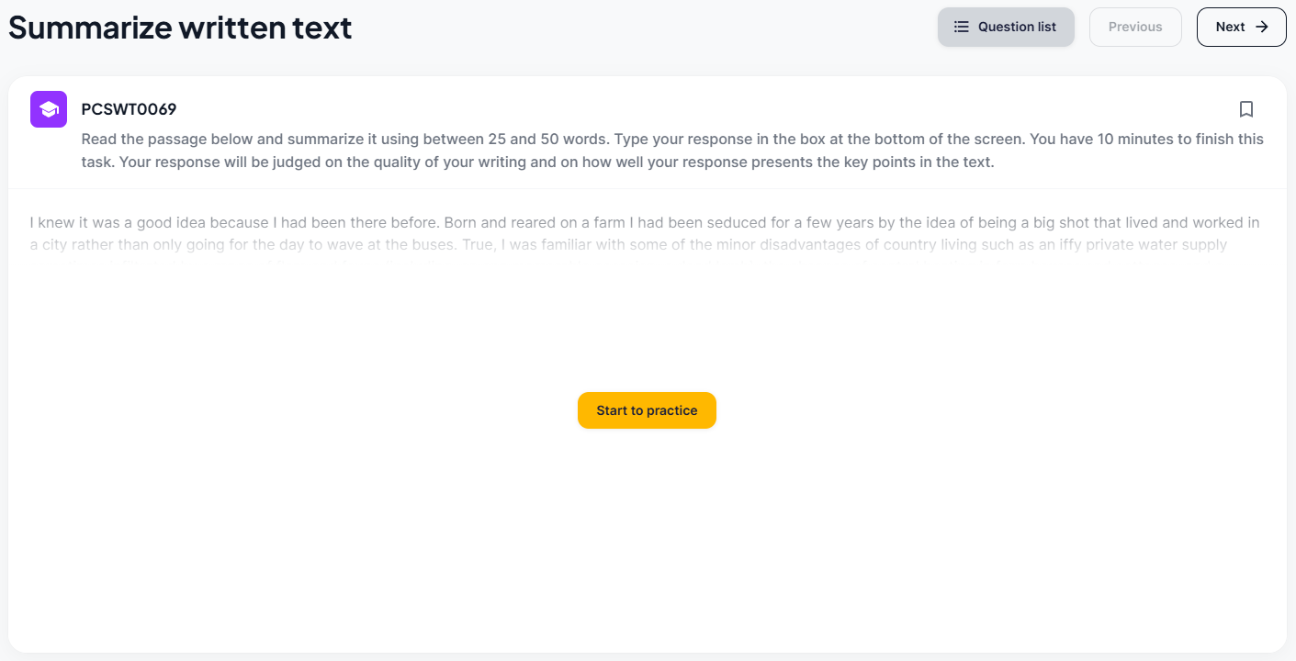Click the blank area below Start to practice
The image size is (1296, 661).
(x=647, y=532)
